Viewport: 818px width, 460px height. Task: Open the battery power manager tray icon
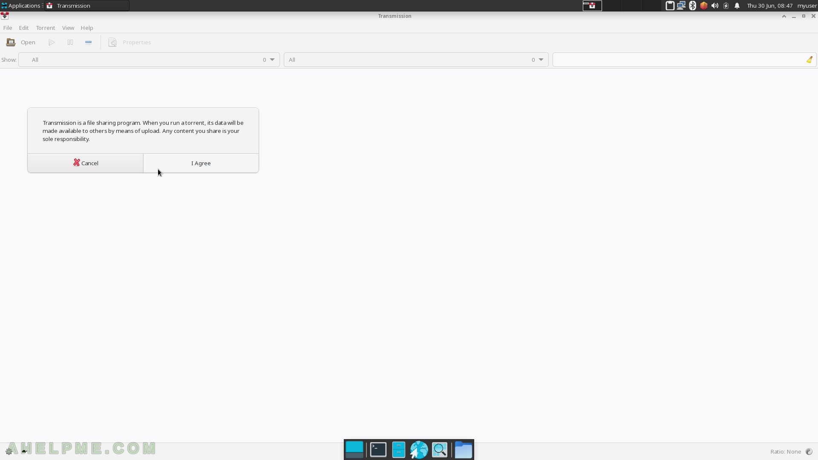coord(726,6)
